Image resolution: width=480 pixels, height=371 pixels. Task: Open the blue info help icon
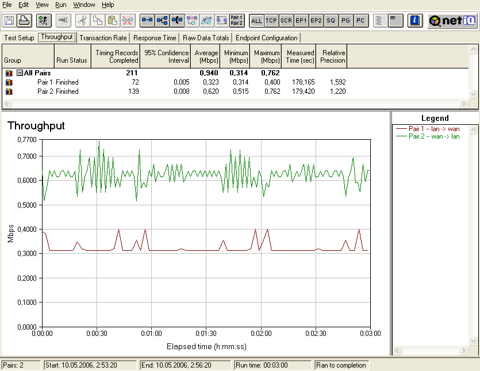point(415,20)
